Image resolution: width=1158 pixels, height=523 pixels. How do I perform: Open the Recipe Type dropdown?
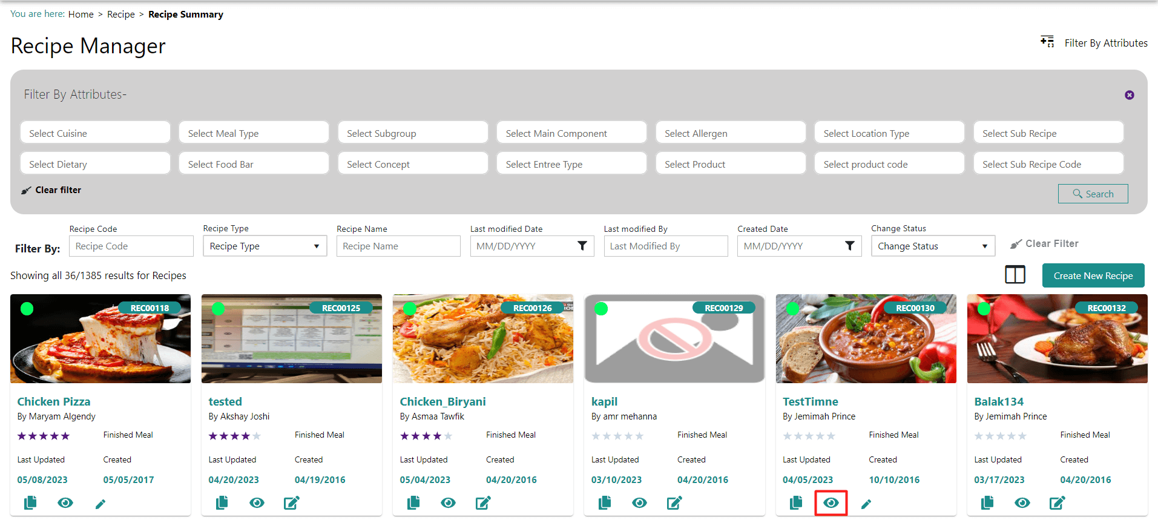(x=265, y=246)
